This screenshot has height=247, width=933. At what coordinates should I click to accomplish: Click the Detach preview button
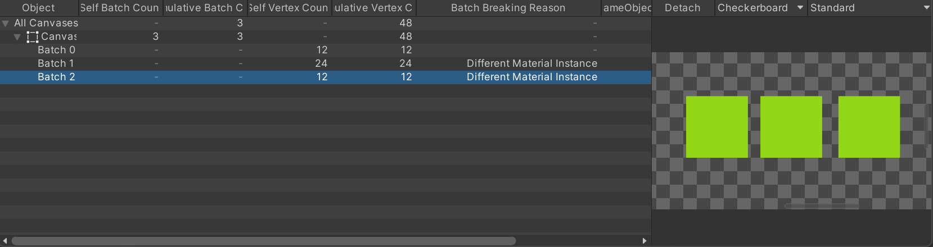(683, 8)
